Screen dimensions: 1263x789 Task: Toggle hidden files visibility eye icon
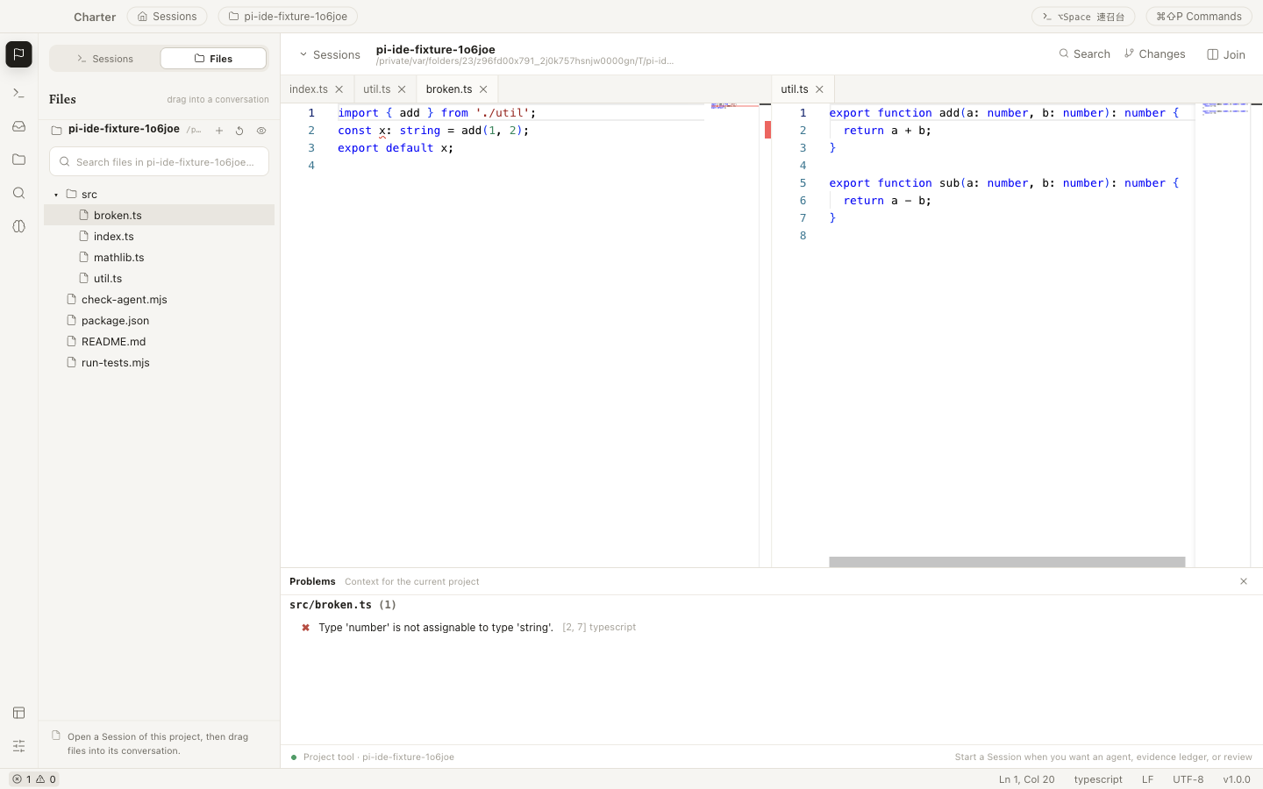261,131
